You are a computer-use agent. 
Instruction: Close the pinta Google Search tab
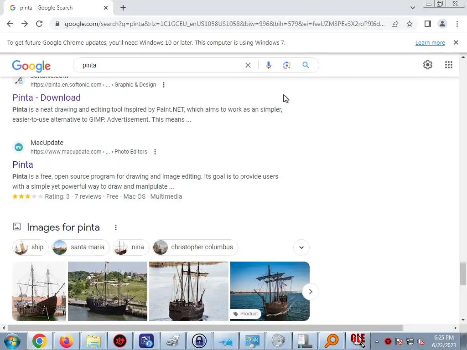click(x=106, y=8)
